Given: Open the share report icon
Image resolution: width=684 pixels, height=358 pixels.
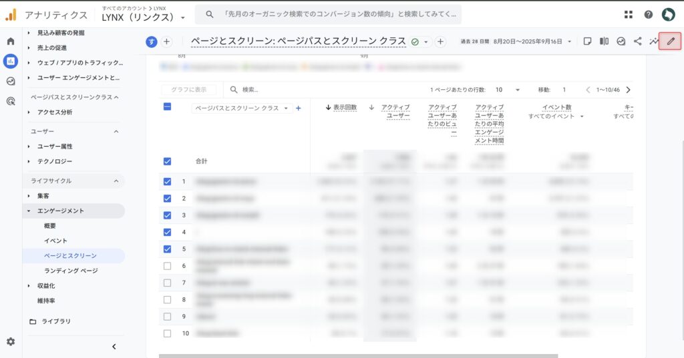Looking at the screenshot, I should coord(637,41).
